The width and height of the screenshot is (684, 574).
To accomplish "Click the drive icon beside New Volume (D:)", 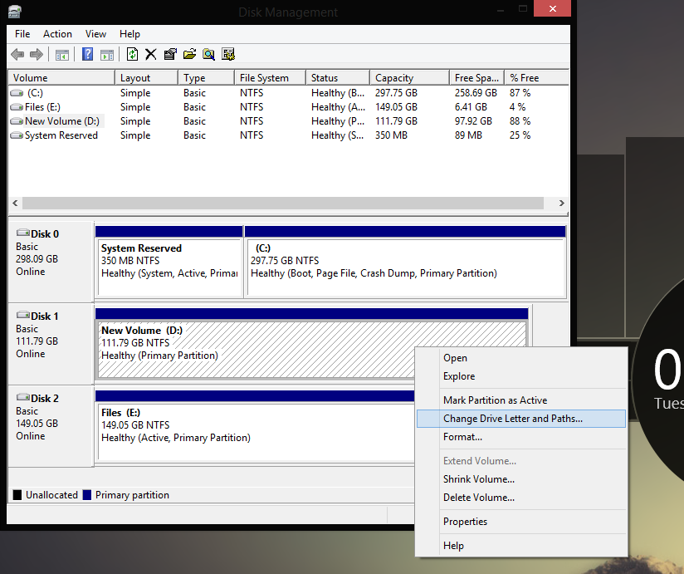I will pyautogui.click(x=17, y=121).
